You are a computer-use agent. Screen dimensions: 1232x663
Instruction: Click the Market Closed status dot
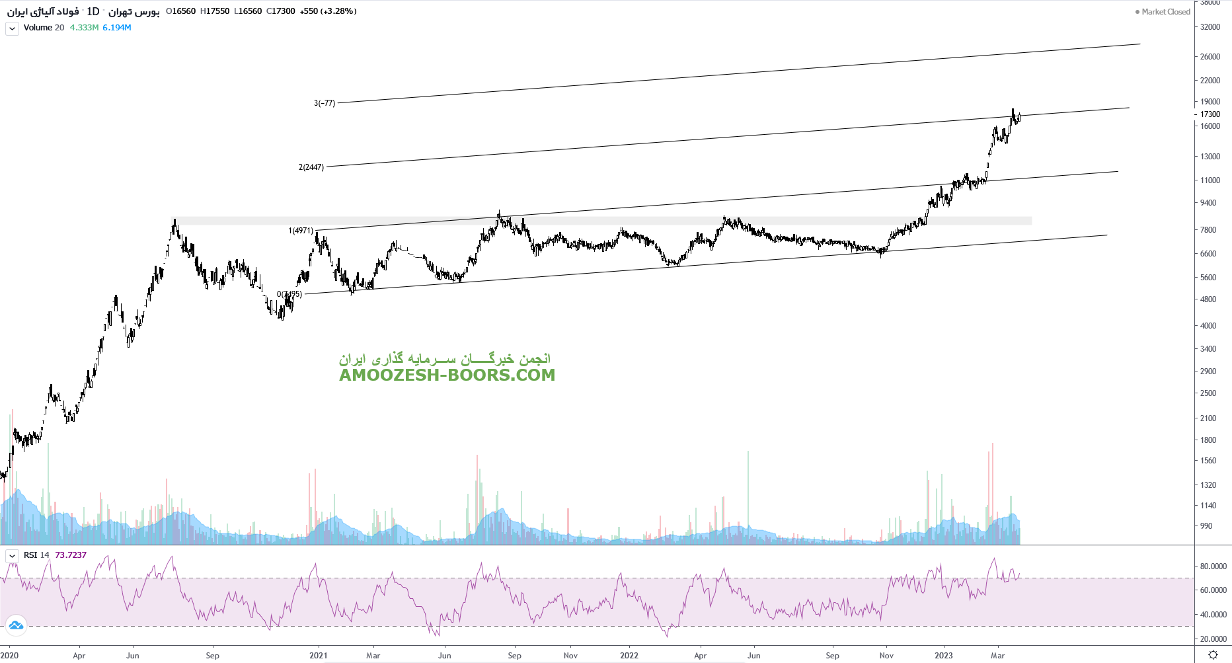(x=1137, y=12)
